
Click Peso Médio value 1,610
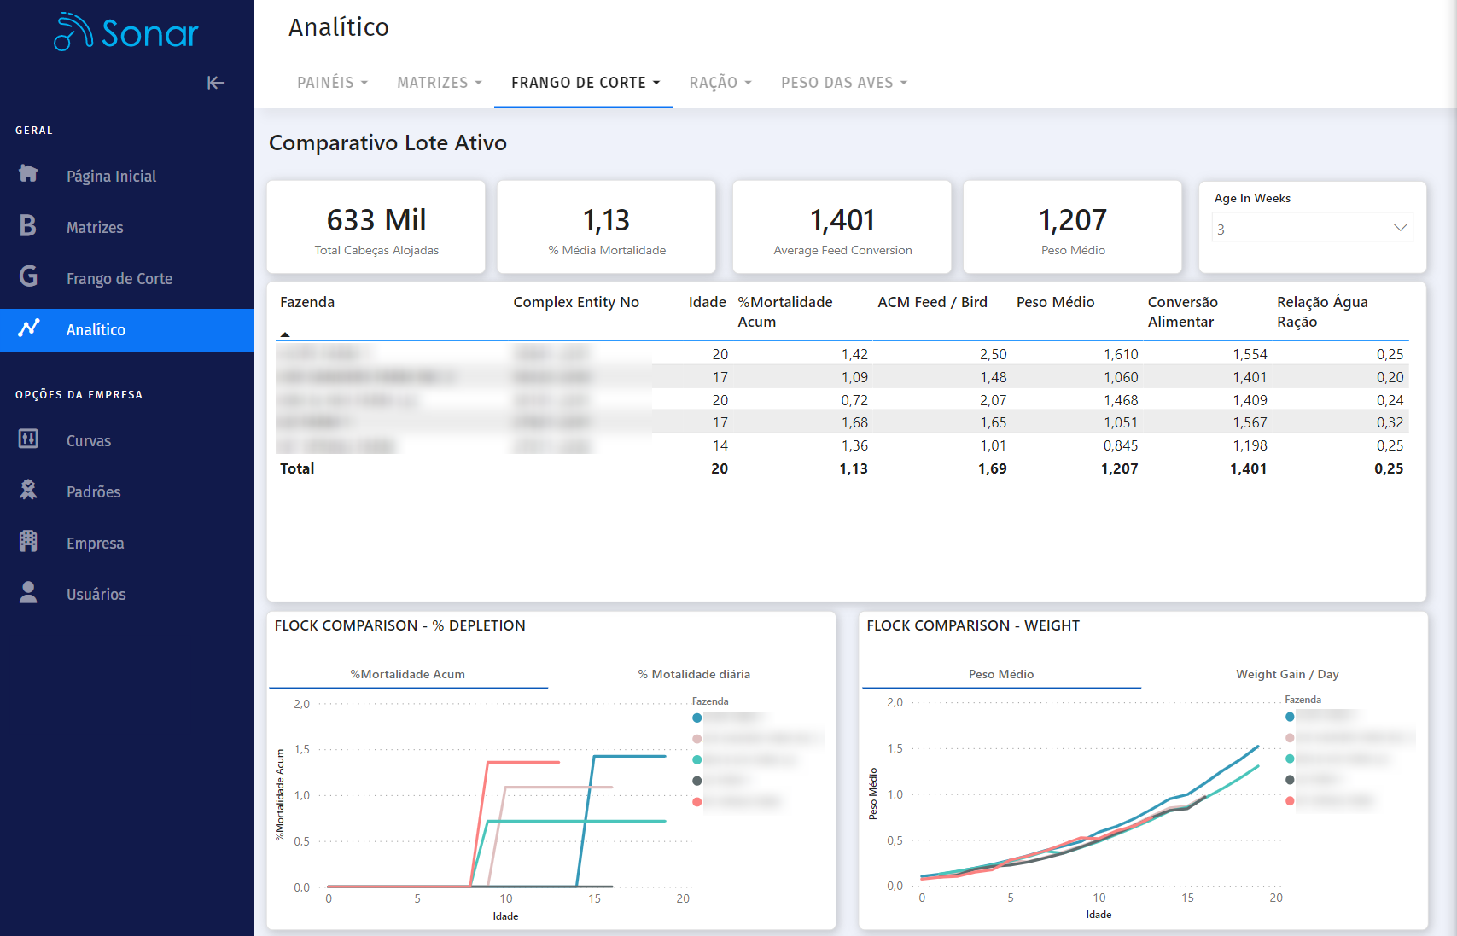[x=1121, y=354]
